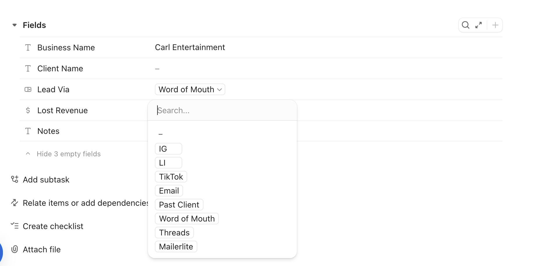Screen dimensions: 535x266
Task: Click the Relate items dependencies icon
Action: [x=15, y=203]
